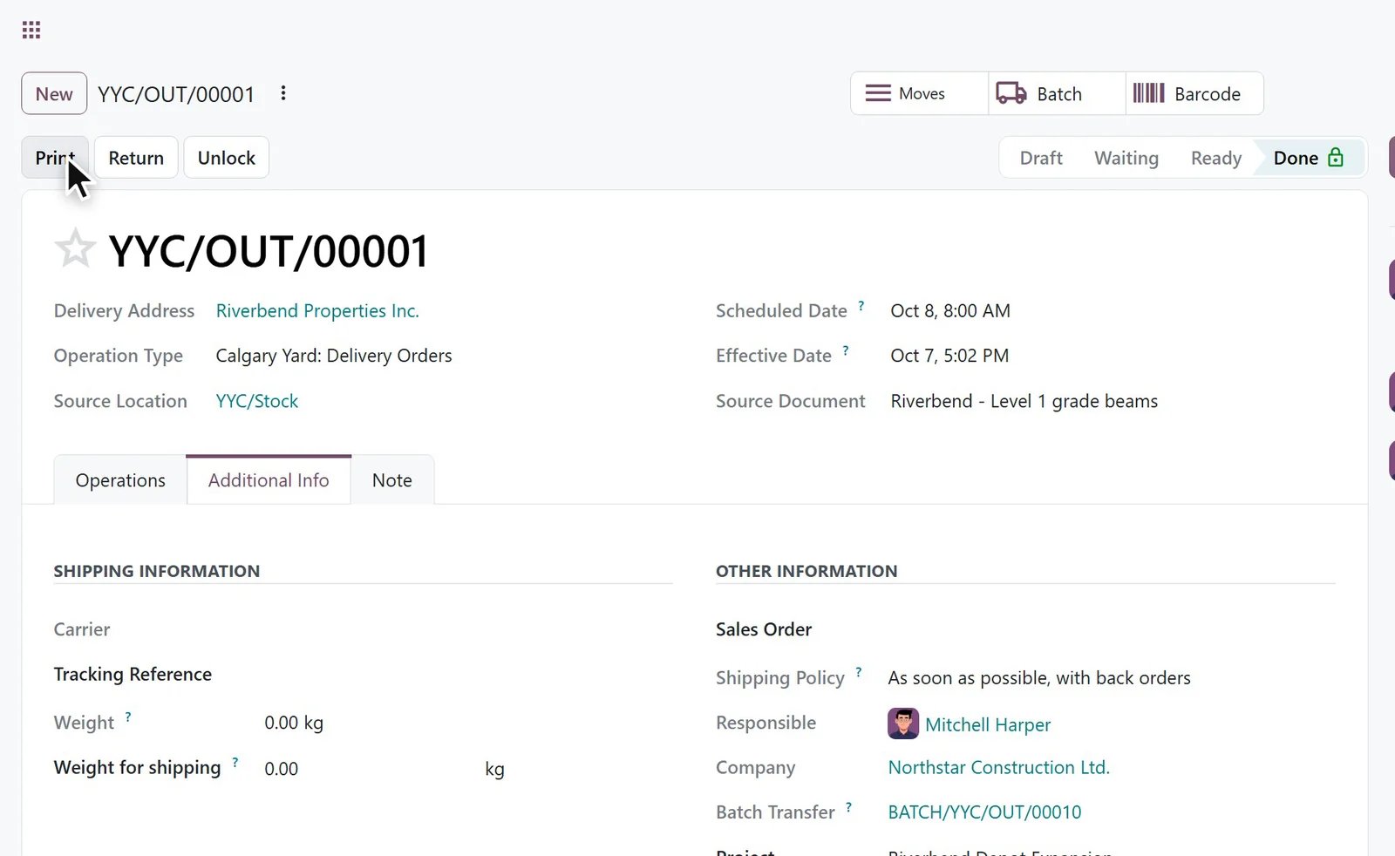Select the Done status stage
Image resolution: width=1395 pixels, height=856 pixels.
[x=1308, y=158]
